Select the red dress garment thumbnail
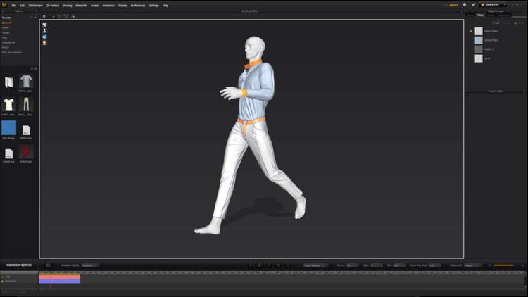The image size is (528, 297). tap(26, 152)
